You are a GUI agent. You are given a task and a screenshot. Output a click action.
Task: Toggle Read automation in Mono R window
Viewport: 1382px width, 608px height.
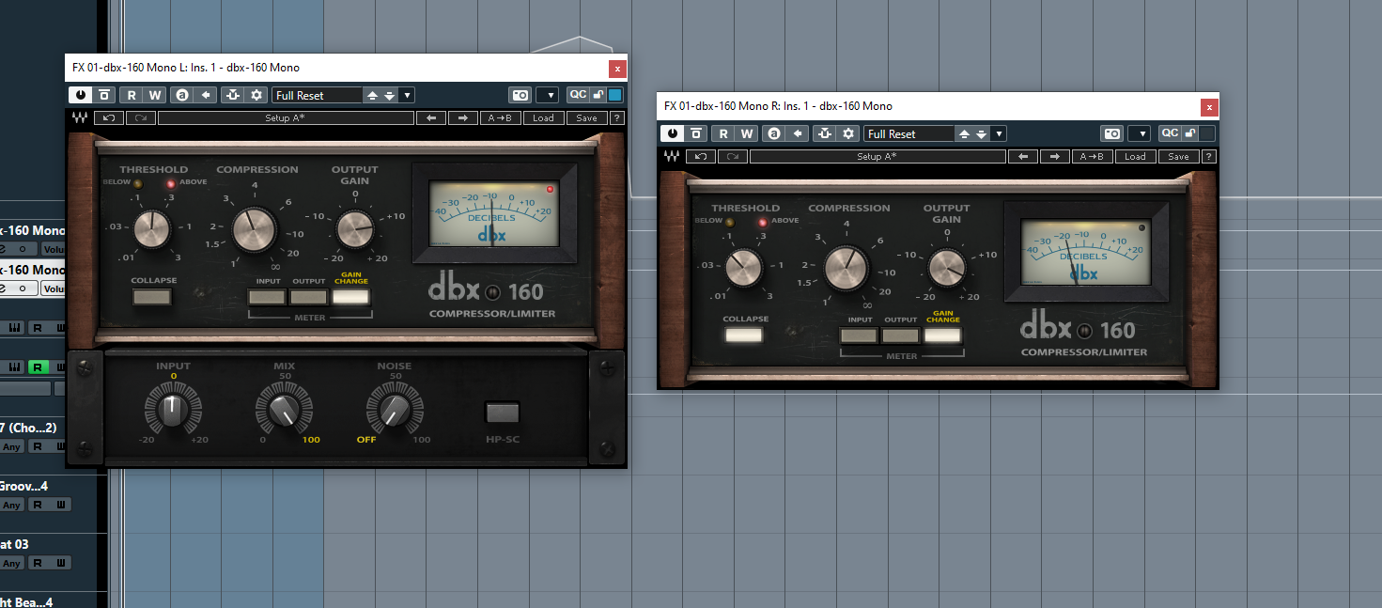coord(723,133)
